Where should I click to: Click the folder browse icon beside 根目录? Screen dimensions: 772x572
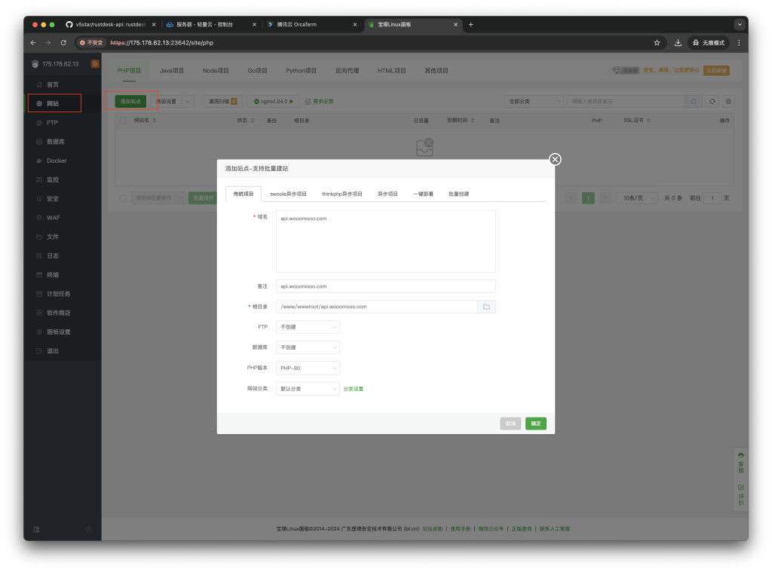(486, 307)
